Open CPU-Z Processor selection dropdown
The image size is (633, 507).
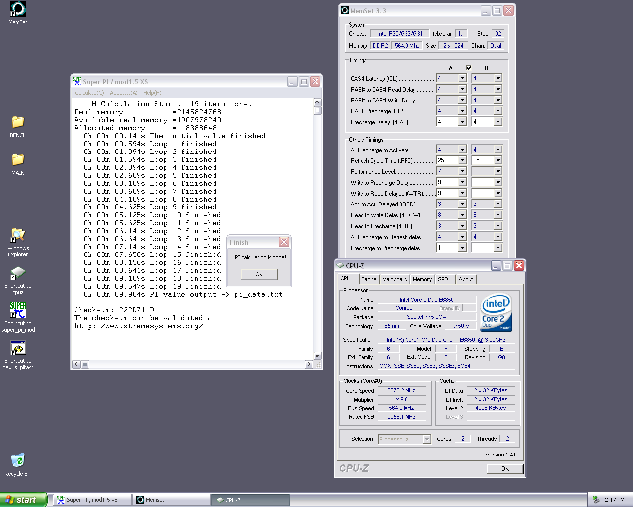[x=427, y=439]
